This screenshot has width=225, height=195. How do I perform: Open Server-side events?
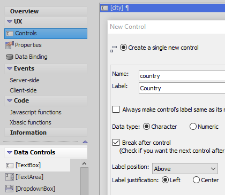25,80
